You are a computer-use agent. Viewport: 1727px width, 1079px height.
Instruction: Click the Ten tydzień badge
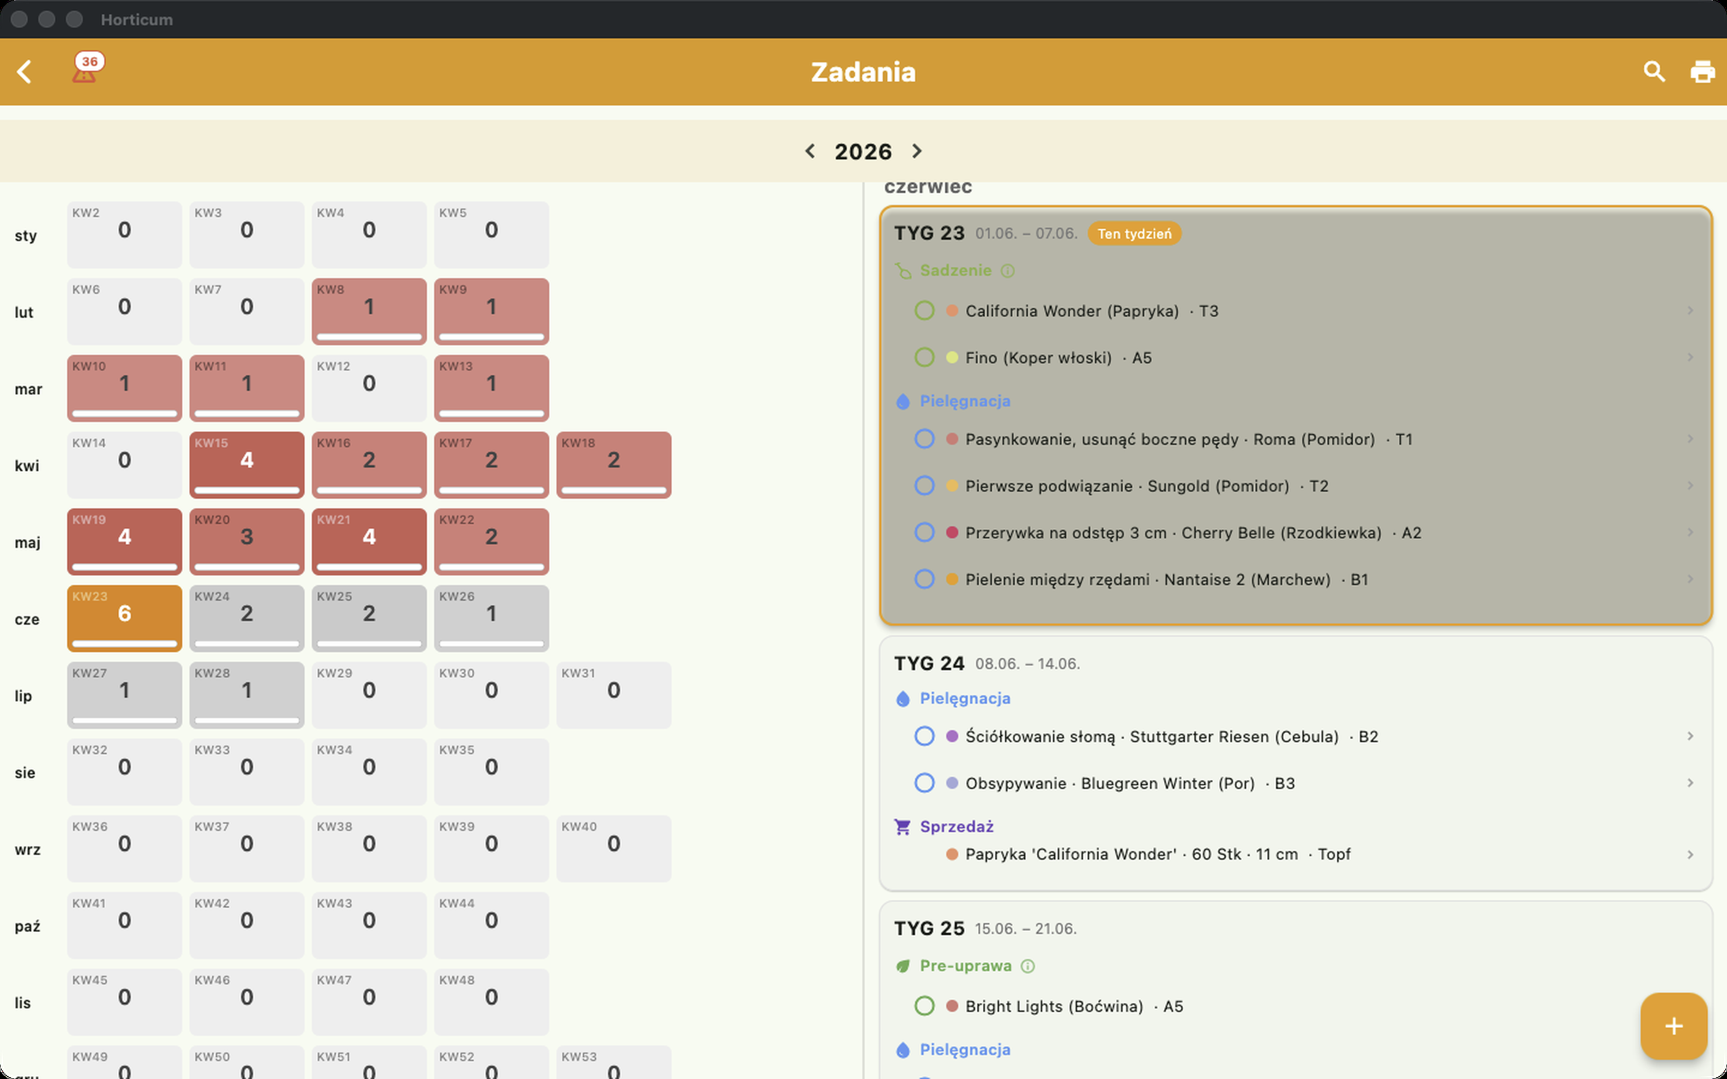1134,233
